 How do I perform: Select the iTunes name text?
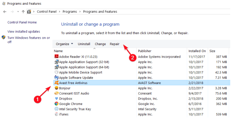(64, 114)
